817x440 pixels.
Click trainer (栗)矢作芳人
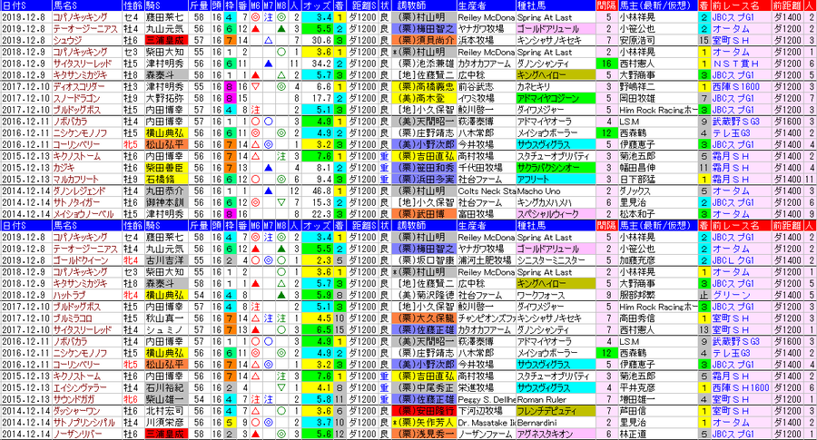425,422
